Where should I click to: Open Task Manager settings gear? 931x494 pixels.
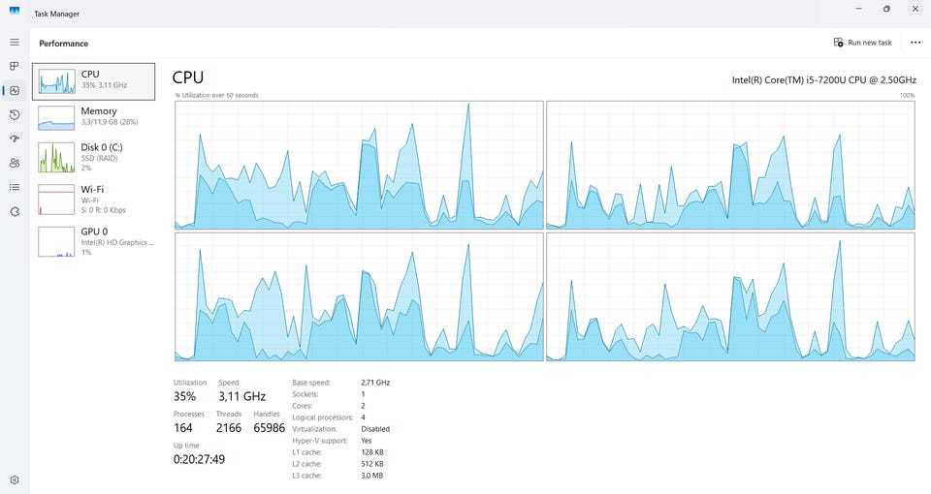15,479
